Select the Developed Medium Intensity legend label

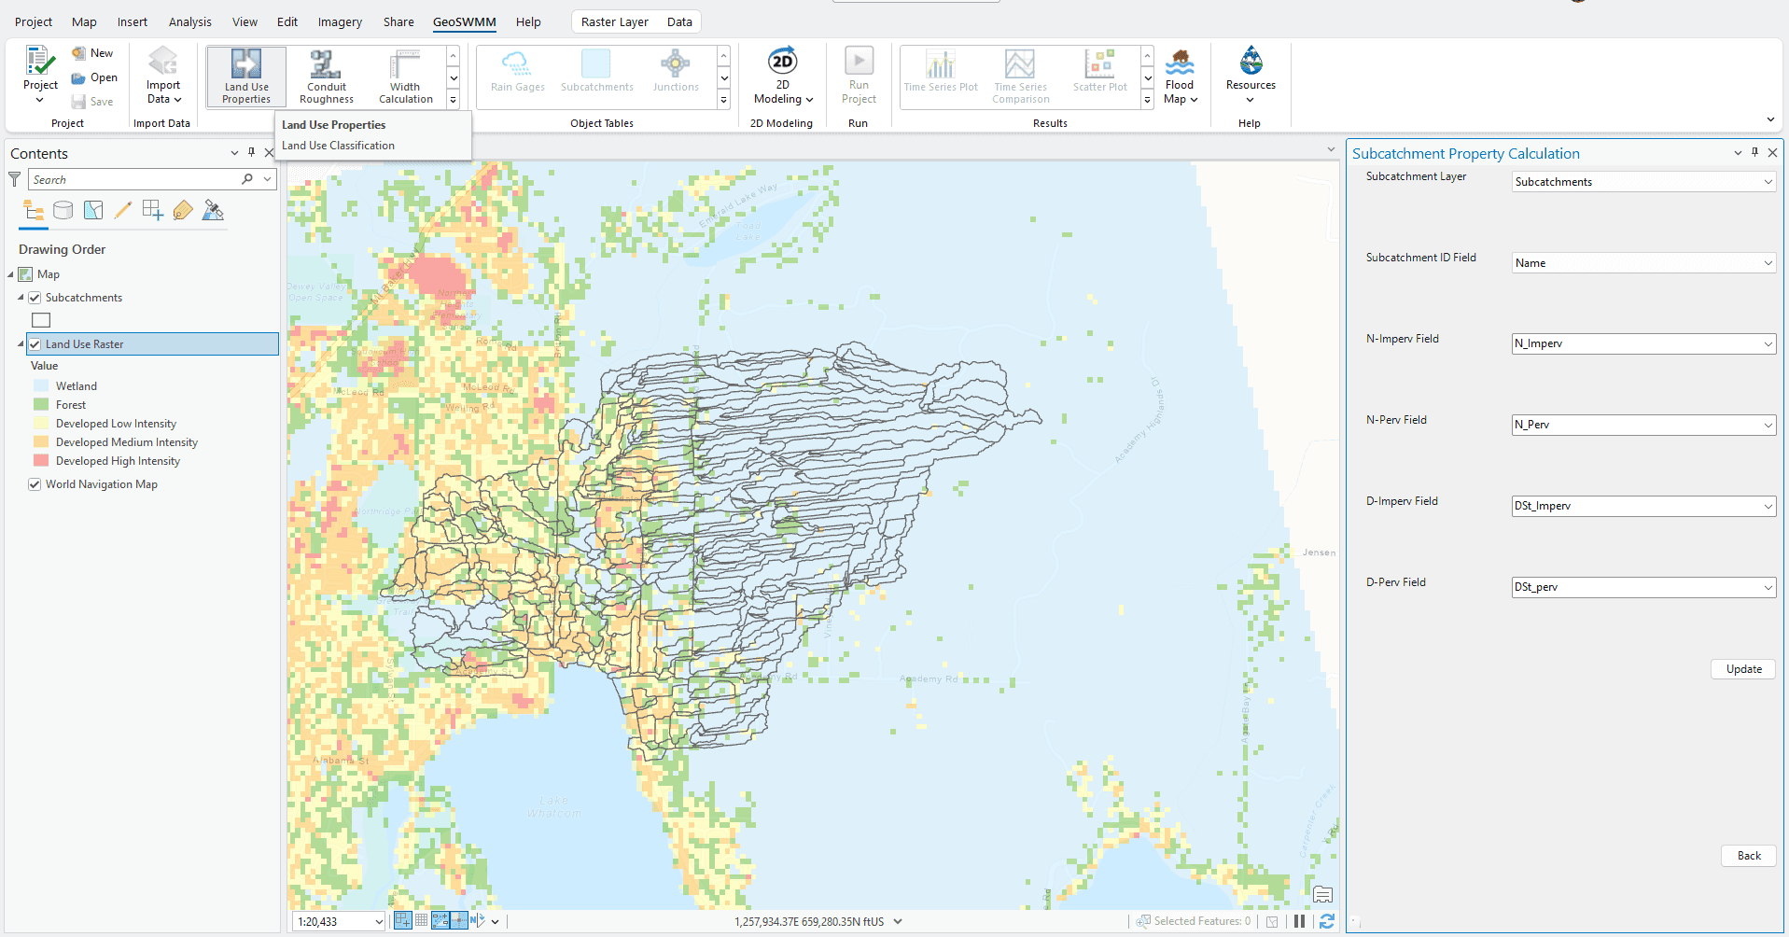(x=127, y=442)
